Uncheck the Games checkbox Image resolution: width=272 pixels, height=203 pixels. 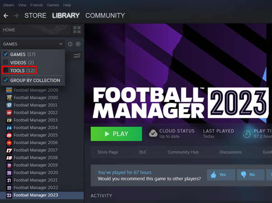point(6,54)
